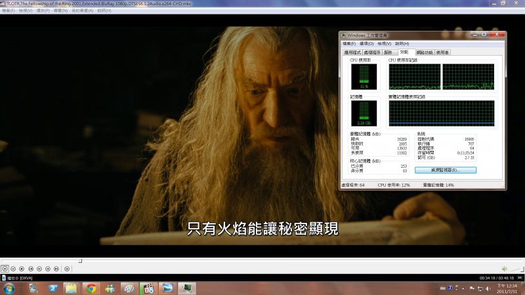This screenshot has height=295, width=525.
Task: Click the Play button in player controls
Action: point(5,268)
